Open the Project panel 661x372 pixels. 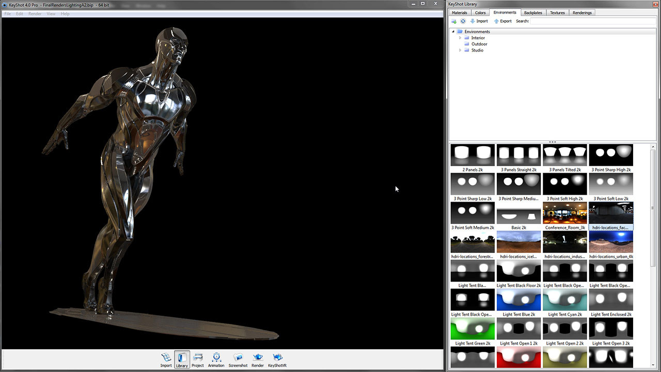pyautogui.click(x=198, y=359)
